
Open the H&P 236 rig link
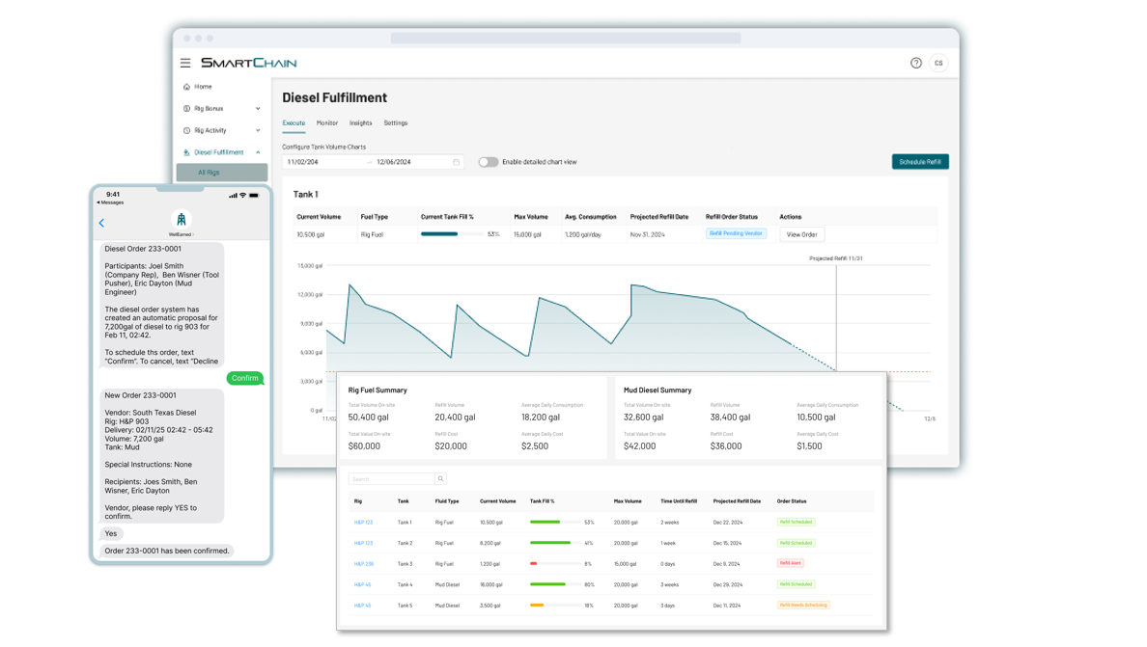pos(363,563)
